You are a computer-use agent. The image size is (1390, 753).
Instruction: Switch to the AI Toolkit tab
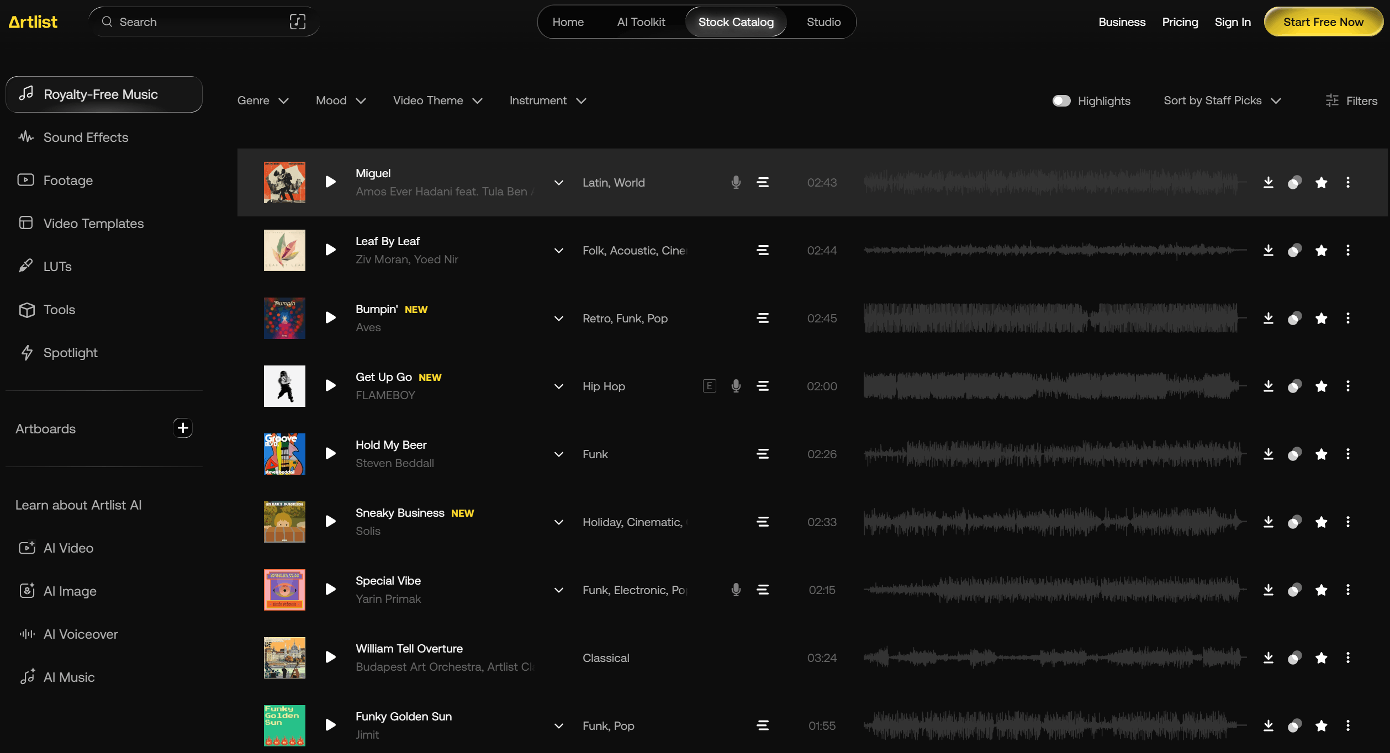coord(641,22)
